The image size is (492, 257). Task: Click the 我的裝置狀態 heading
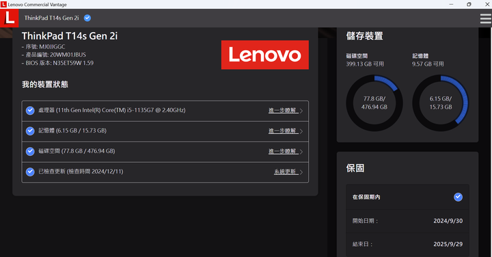pyautogui.click(x=45, y=84)
